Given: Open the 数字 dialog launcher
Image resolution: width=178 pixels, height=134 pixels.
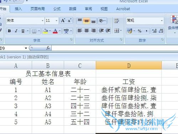Looking at the screenshot, I should point(162,39).
